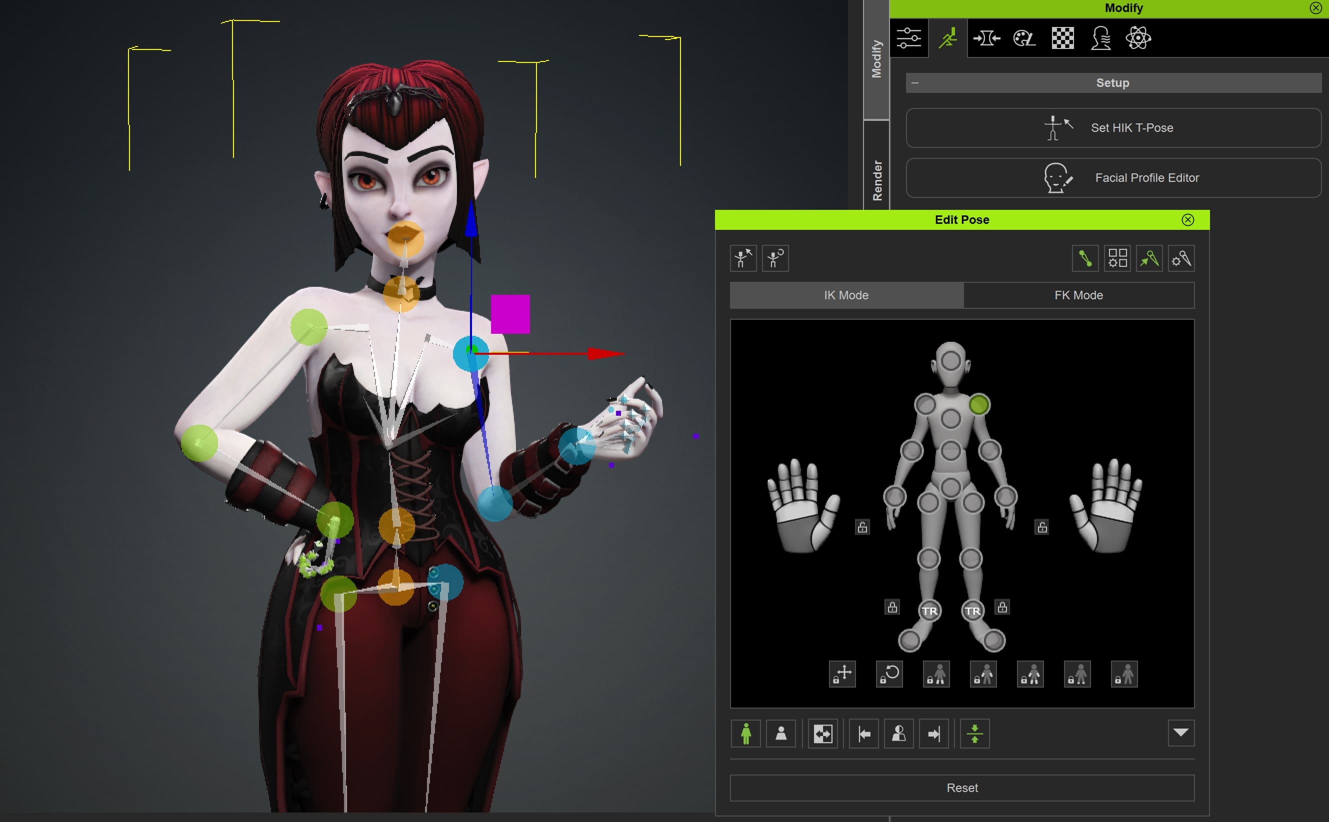1329x822 pixels.
Task: Switch to FK Mode tab
Action: [1078, 295]
